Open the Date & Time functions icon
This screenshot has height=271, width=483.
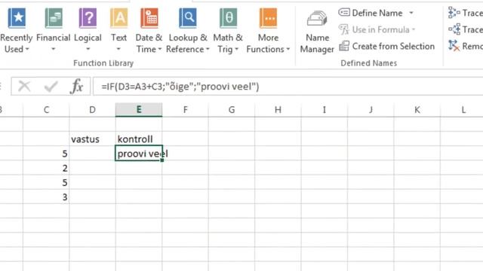[149, 18]
